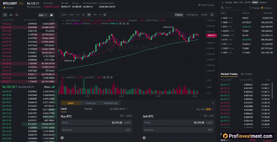Collapse the MA indicator row chevron
Image resolution: width=277 pixels, height=142 pixels.
pos(64,23)
